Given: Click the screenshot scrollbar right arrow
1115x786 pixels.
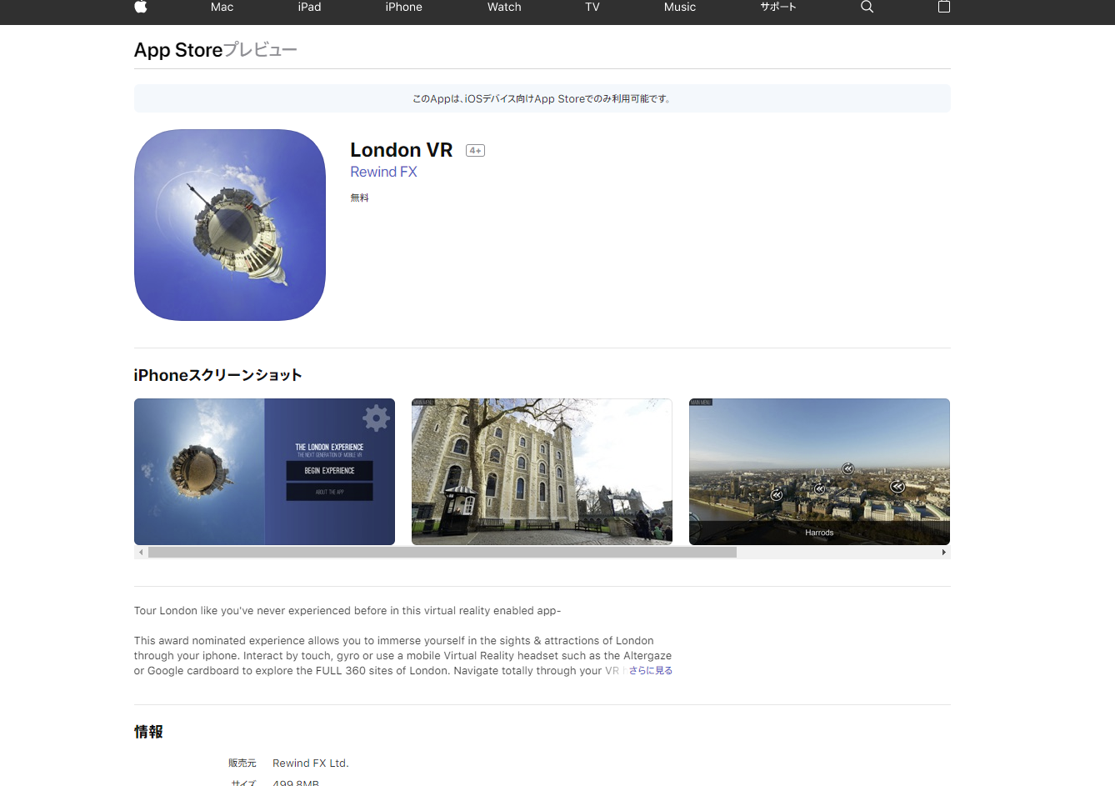Looking at the screenshot, I should pos(943,553).
